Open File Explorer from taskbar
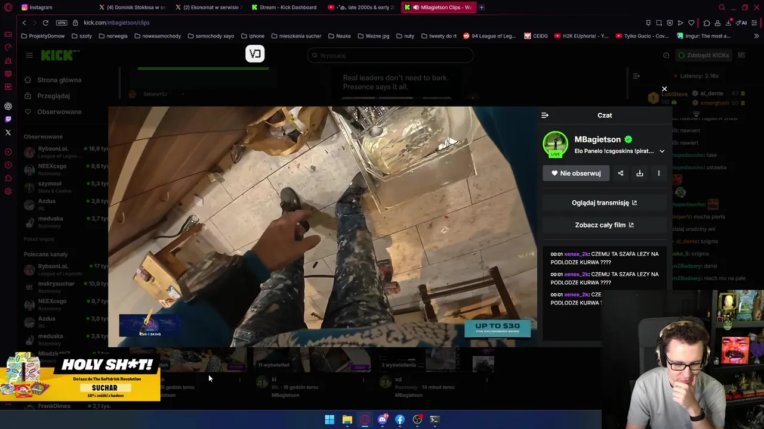This screenshot has height=429, width=764. (x=347, y=419)
